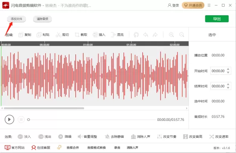Zoom in on the waveform
The image size is (236, 153).
coord(171,35)
